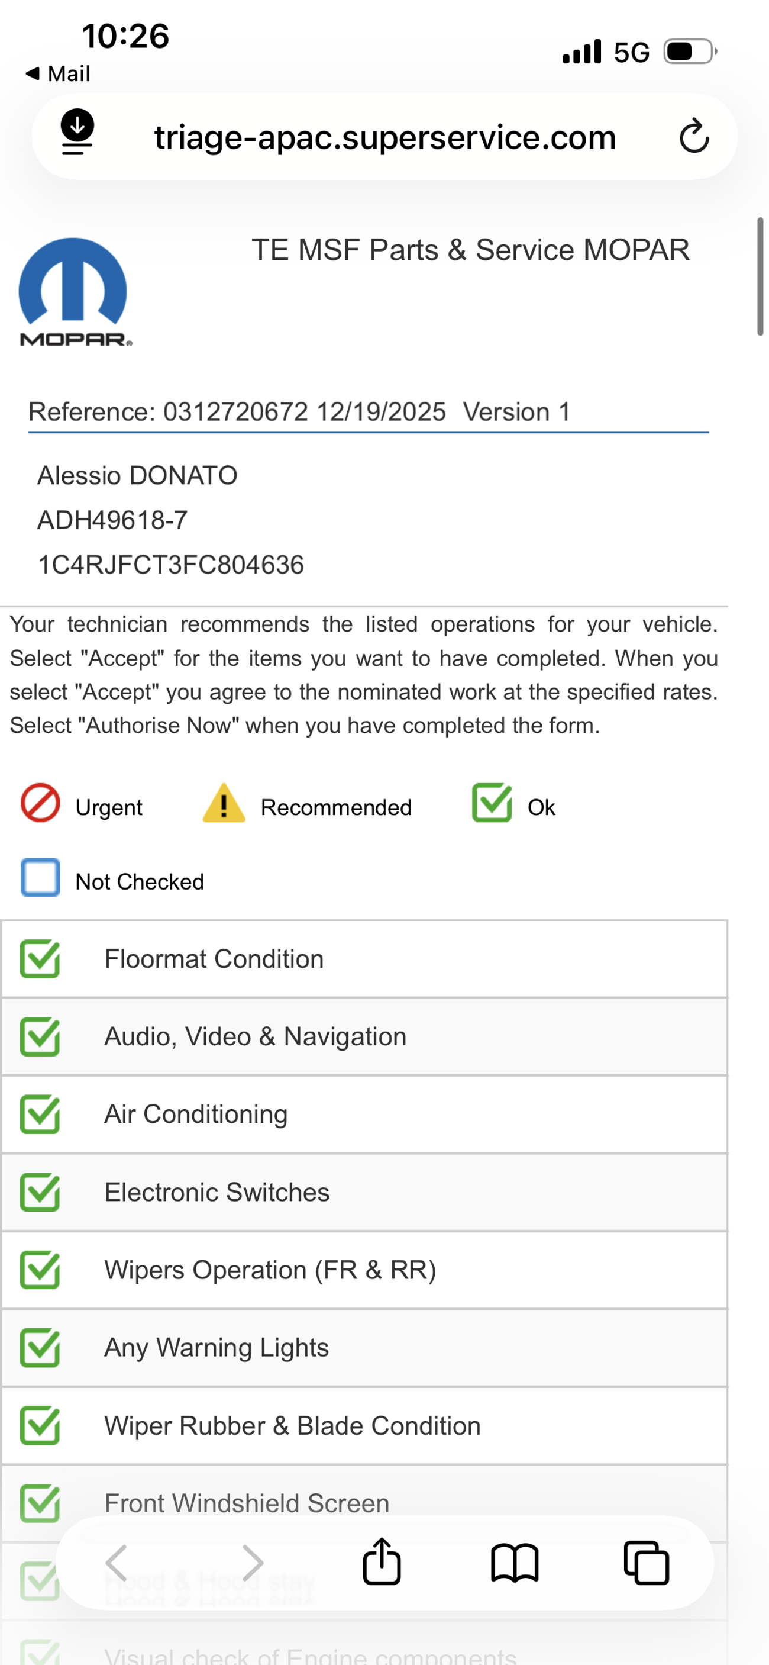This screenshot has width=769, height=1665.
Task: Show all open Safari tabs
Action: [646, 1563]
